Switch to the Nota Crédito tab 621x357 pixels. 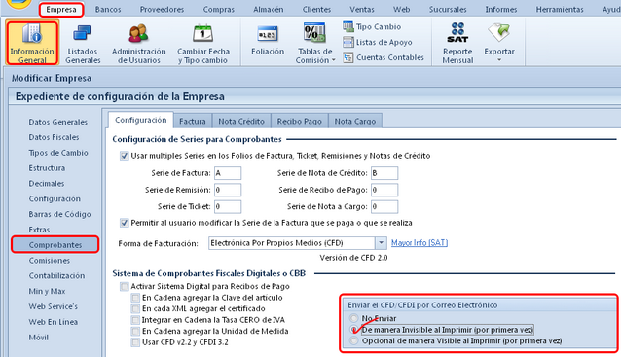241,122
